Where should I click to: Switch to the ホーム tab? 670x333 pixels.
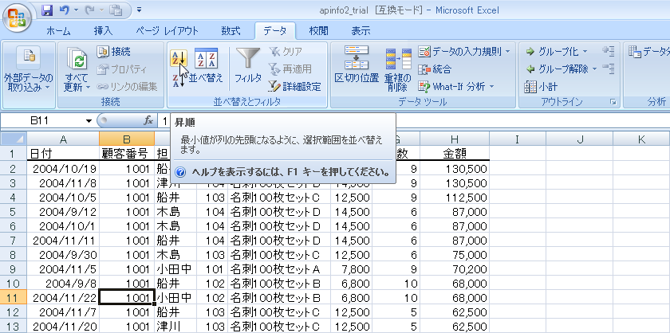(x=58, y=31)
